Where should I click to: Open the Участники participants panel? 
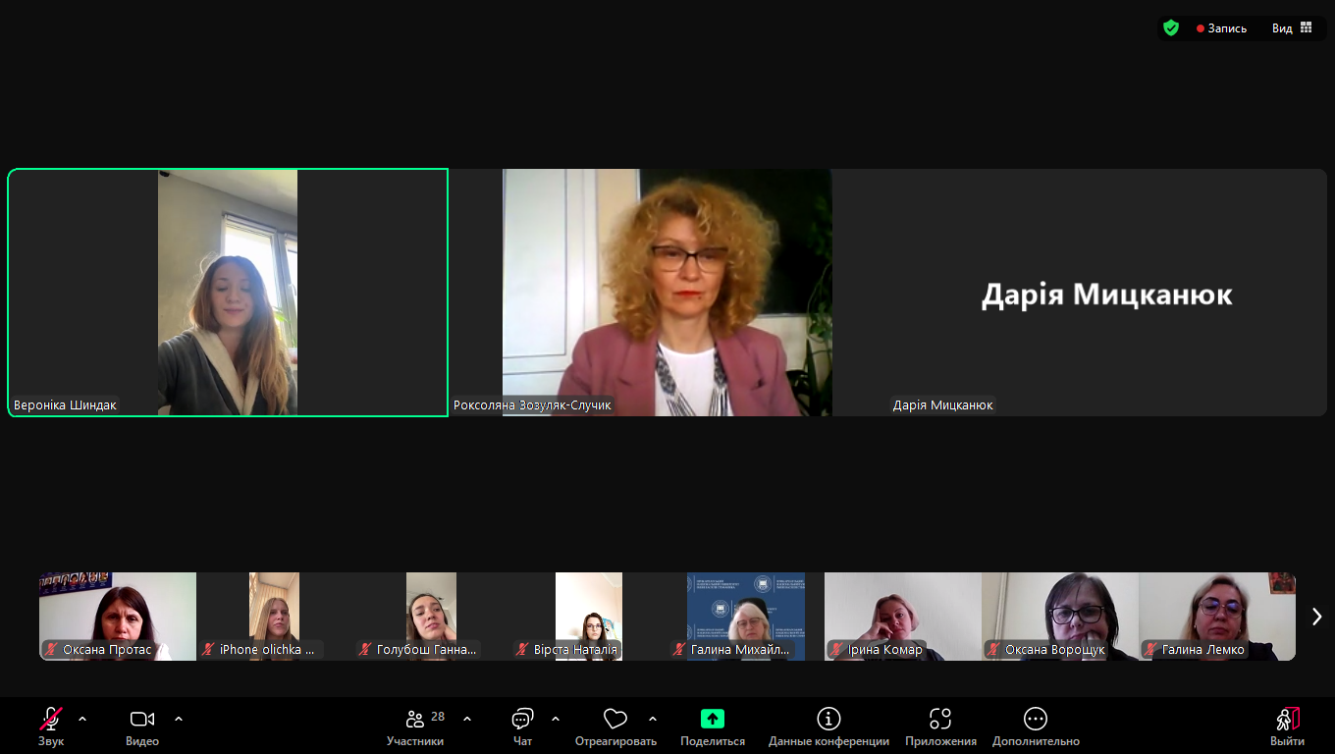pyautogui.click(x=415, y=720)
